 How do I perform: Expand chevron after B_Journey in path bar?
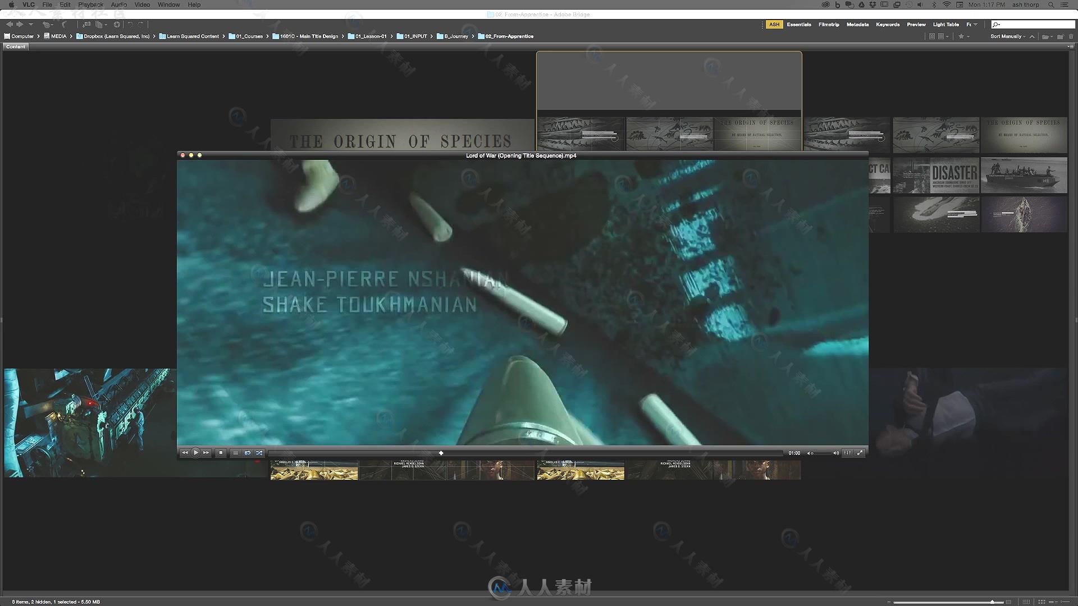point(473,36)
